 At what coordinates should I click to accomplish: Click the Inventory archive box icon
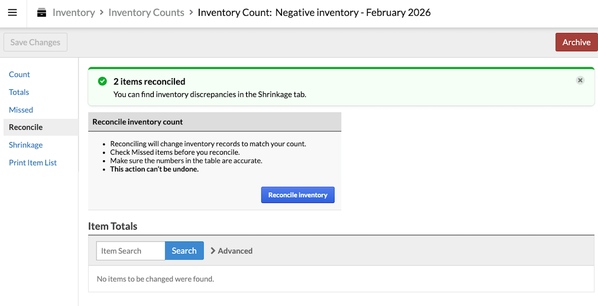[41, 13]
